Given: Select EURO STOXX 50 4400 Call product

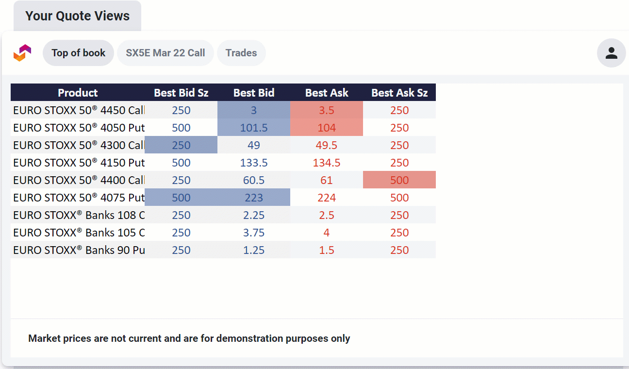Looking at the screenshot, I should [x=78, y=180].
